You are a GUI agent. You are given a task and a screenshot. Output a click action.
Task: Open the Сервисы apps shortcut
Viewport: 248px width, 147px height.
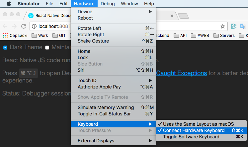15,36
